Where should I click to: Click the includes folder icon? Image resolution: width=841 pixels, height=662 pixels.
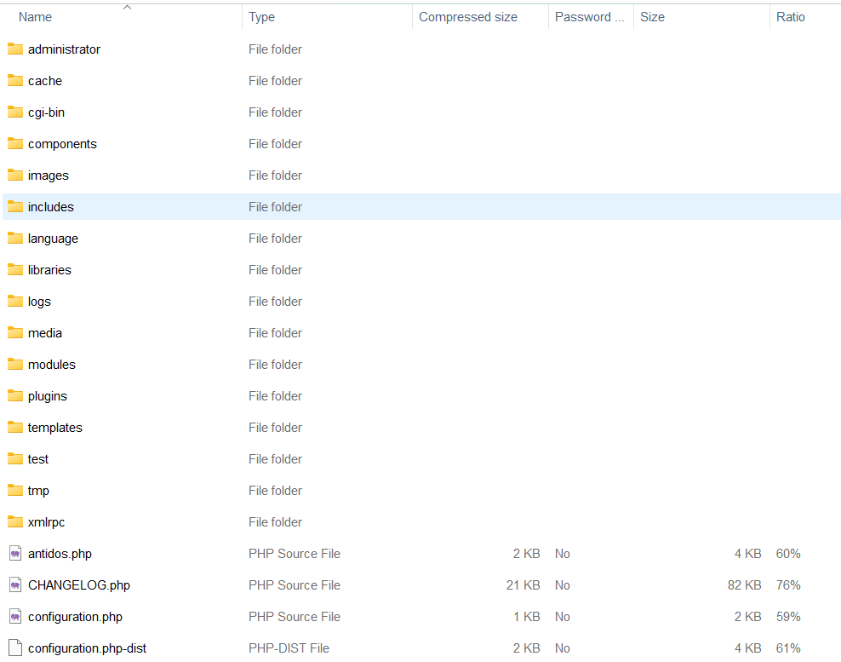tap(15, 207)
